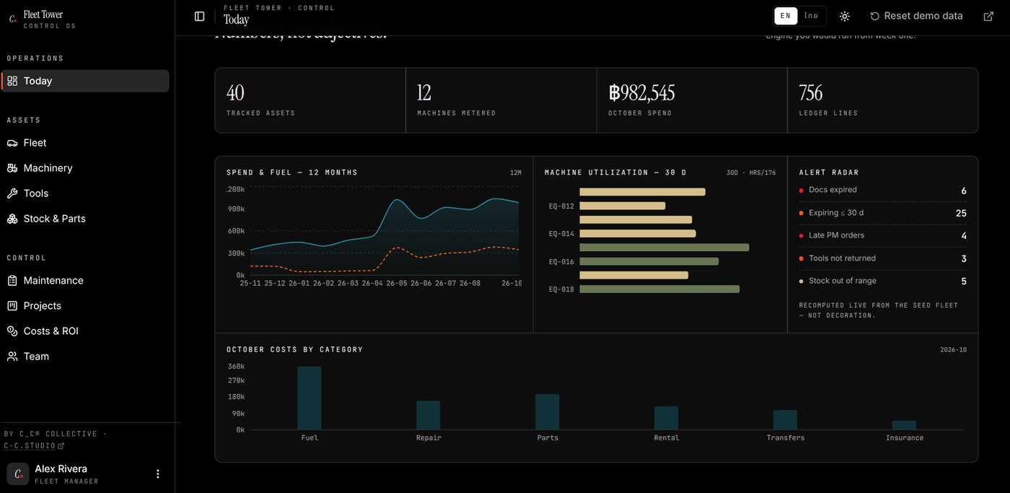Toggle the sidebar panel icon
The width and height of the screenshot is (1010, 493).
pyautogui.click(x=200, y=16)
